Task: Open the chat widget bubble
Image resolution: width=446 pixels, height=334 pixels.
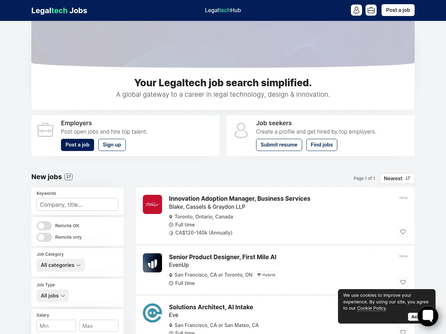Action: (428, 316)
